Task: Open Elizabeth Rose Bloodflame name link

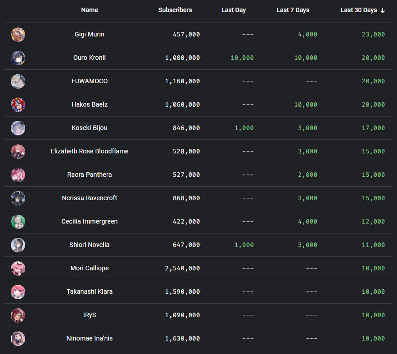Action: pyautogui.click(x=90, y=152)
